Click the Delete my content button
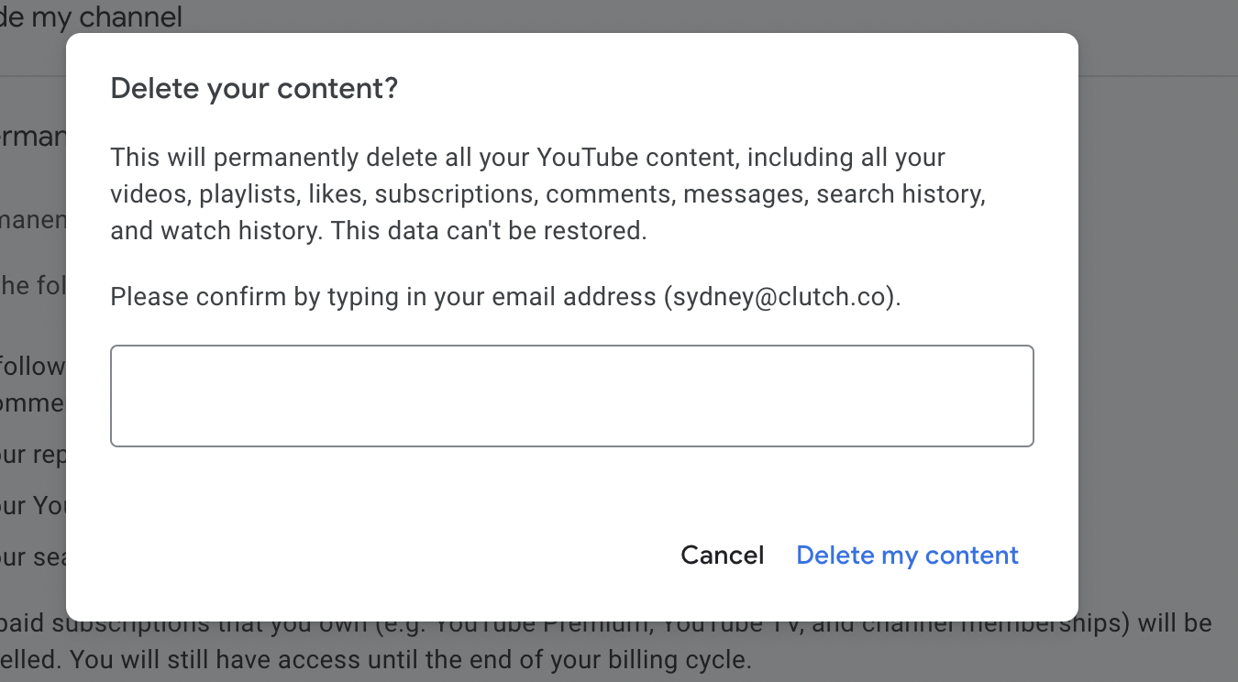Image resolution: width=1238 pixels, height=682 pixels. tap(906, 555)
